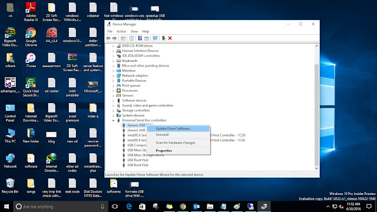This screenshot has height=212, width=377.
Task: Open Outlook from the taskbar
Action: [196, 207]
